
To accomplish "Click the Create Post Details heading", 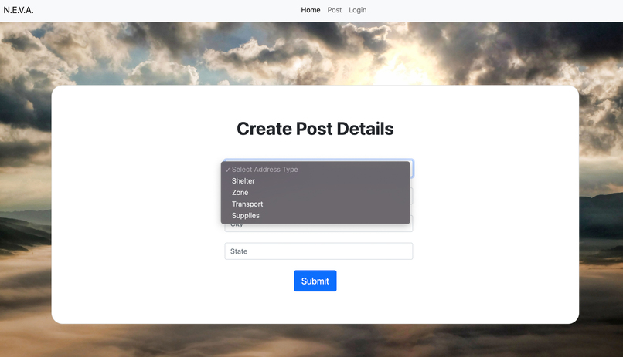I will tap(315, 129).
